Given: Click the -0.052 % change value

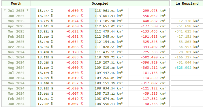Looking at the screenshot, I should (x=74, y=83).
